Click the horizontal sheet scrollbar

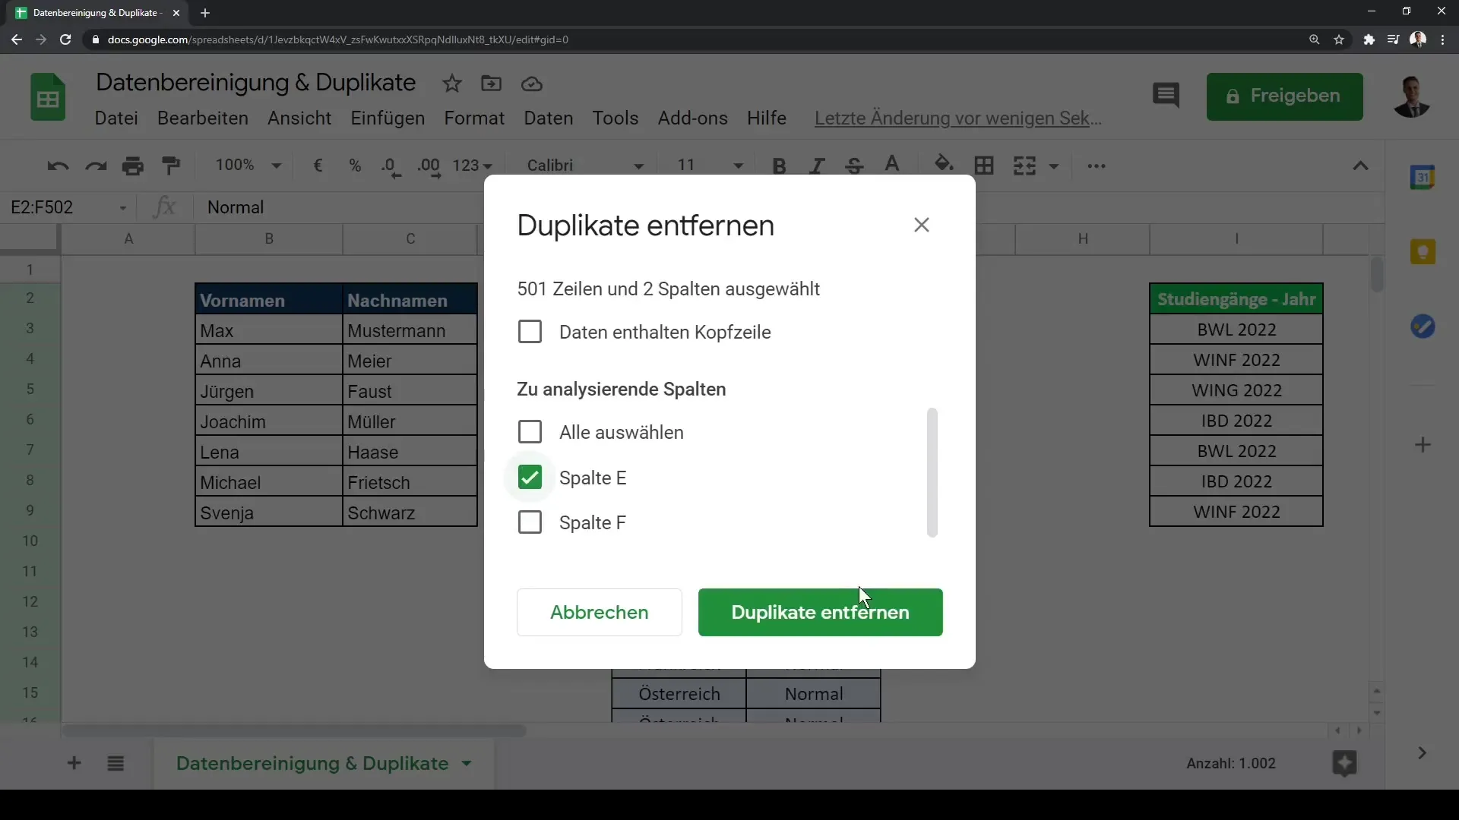(x=294, y=730)
